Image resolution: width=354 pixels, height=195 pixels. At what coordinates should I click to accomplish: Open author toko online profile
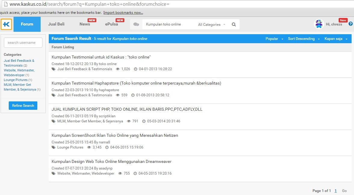point(108,64)
